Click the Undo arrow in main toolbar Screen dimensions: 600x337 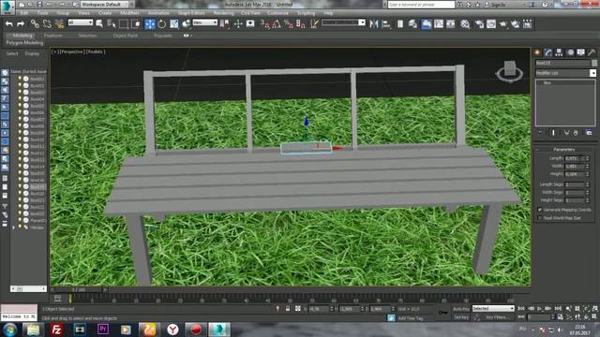[8, 24]
